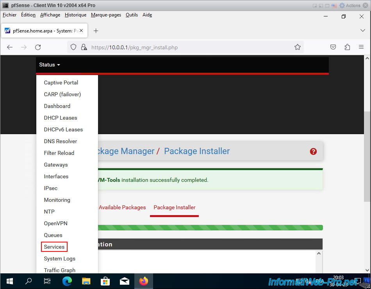Select DNS Resolver from Status menu
Viewport: 371px width, 289px height.
coord(60,141)
